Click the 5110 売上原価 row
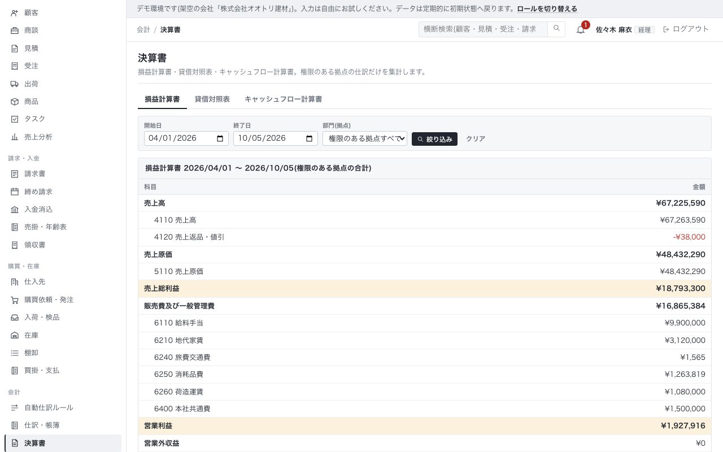The height and width of the screenshot is (452, 723). (425, 272)
